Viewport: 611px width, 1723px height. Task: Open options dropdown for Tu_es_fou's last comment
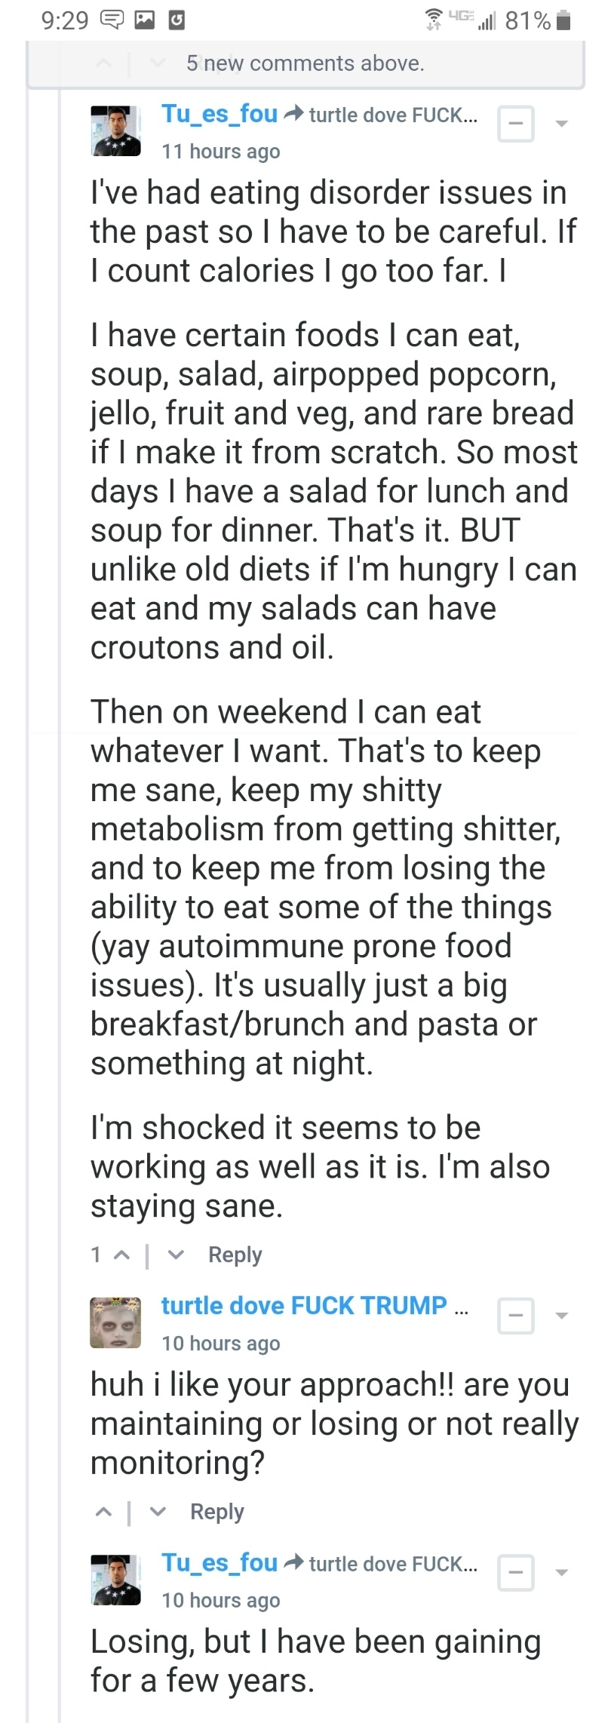point(561,1572)
